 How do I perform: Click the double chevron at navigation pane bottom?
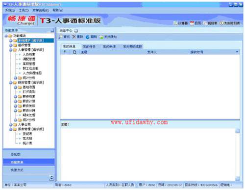pyautogui.click(x=51, y=177)
